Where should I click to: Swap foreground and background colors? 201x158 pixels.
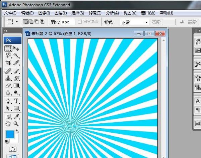click(17, 131)
